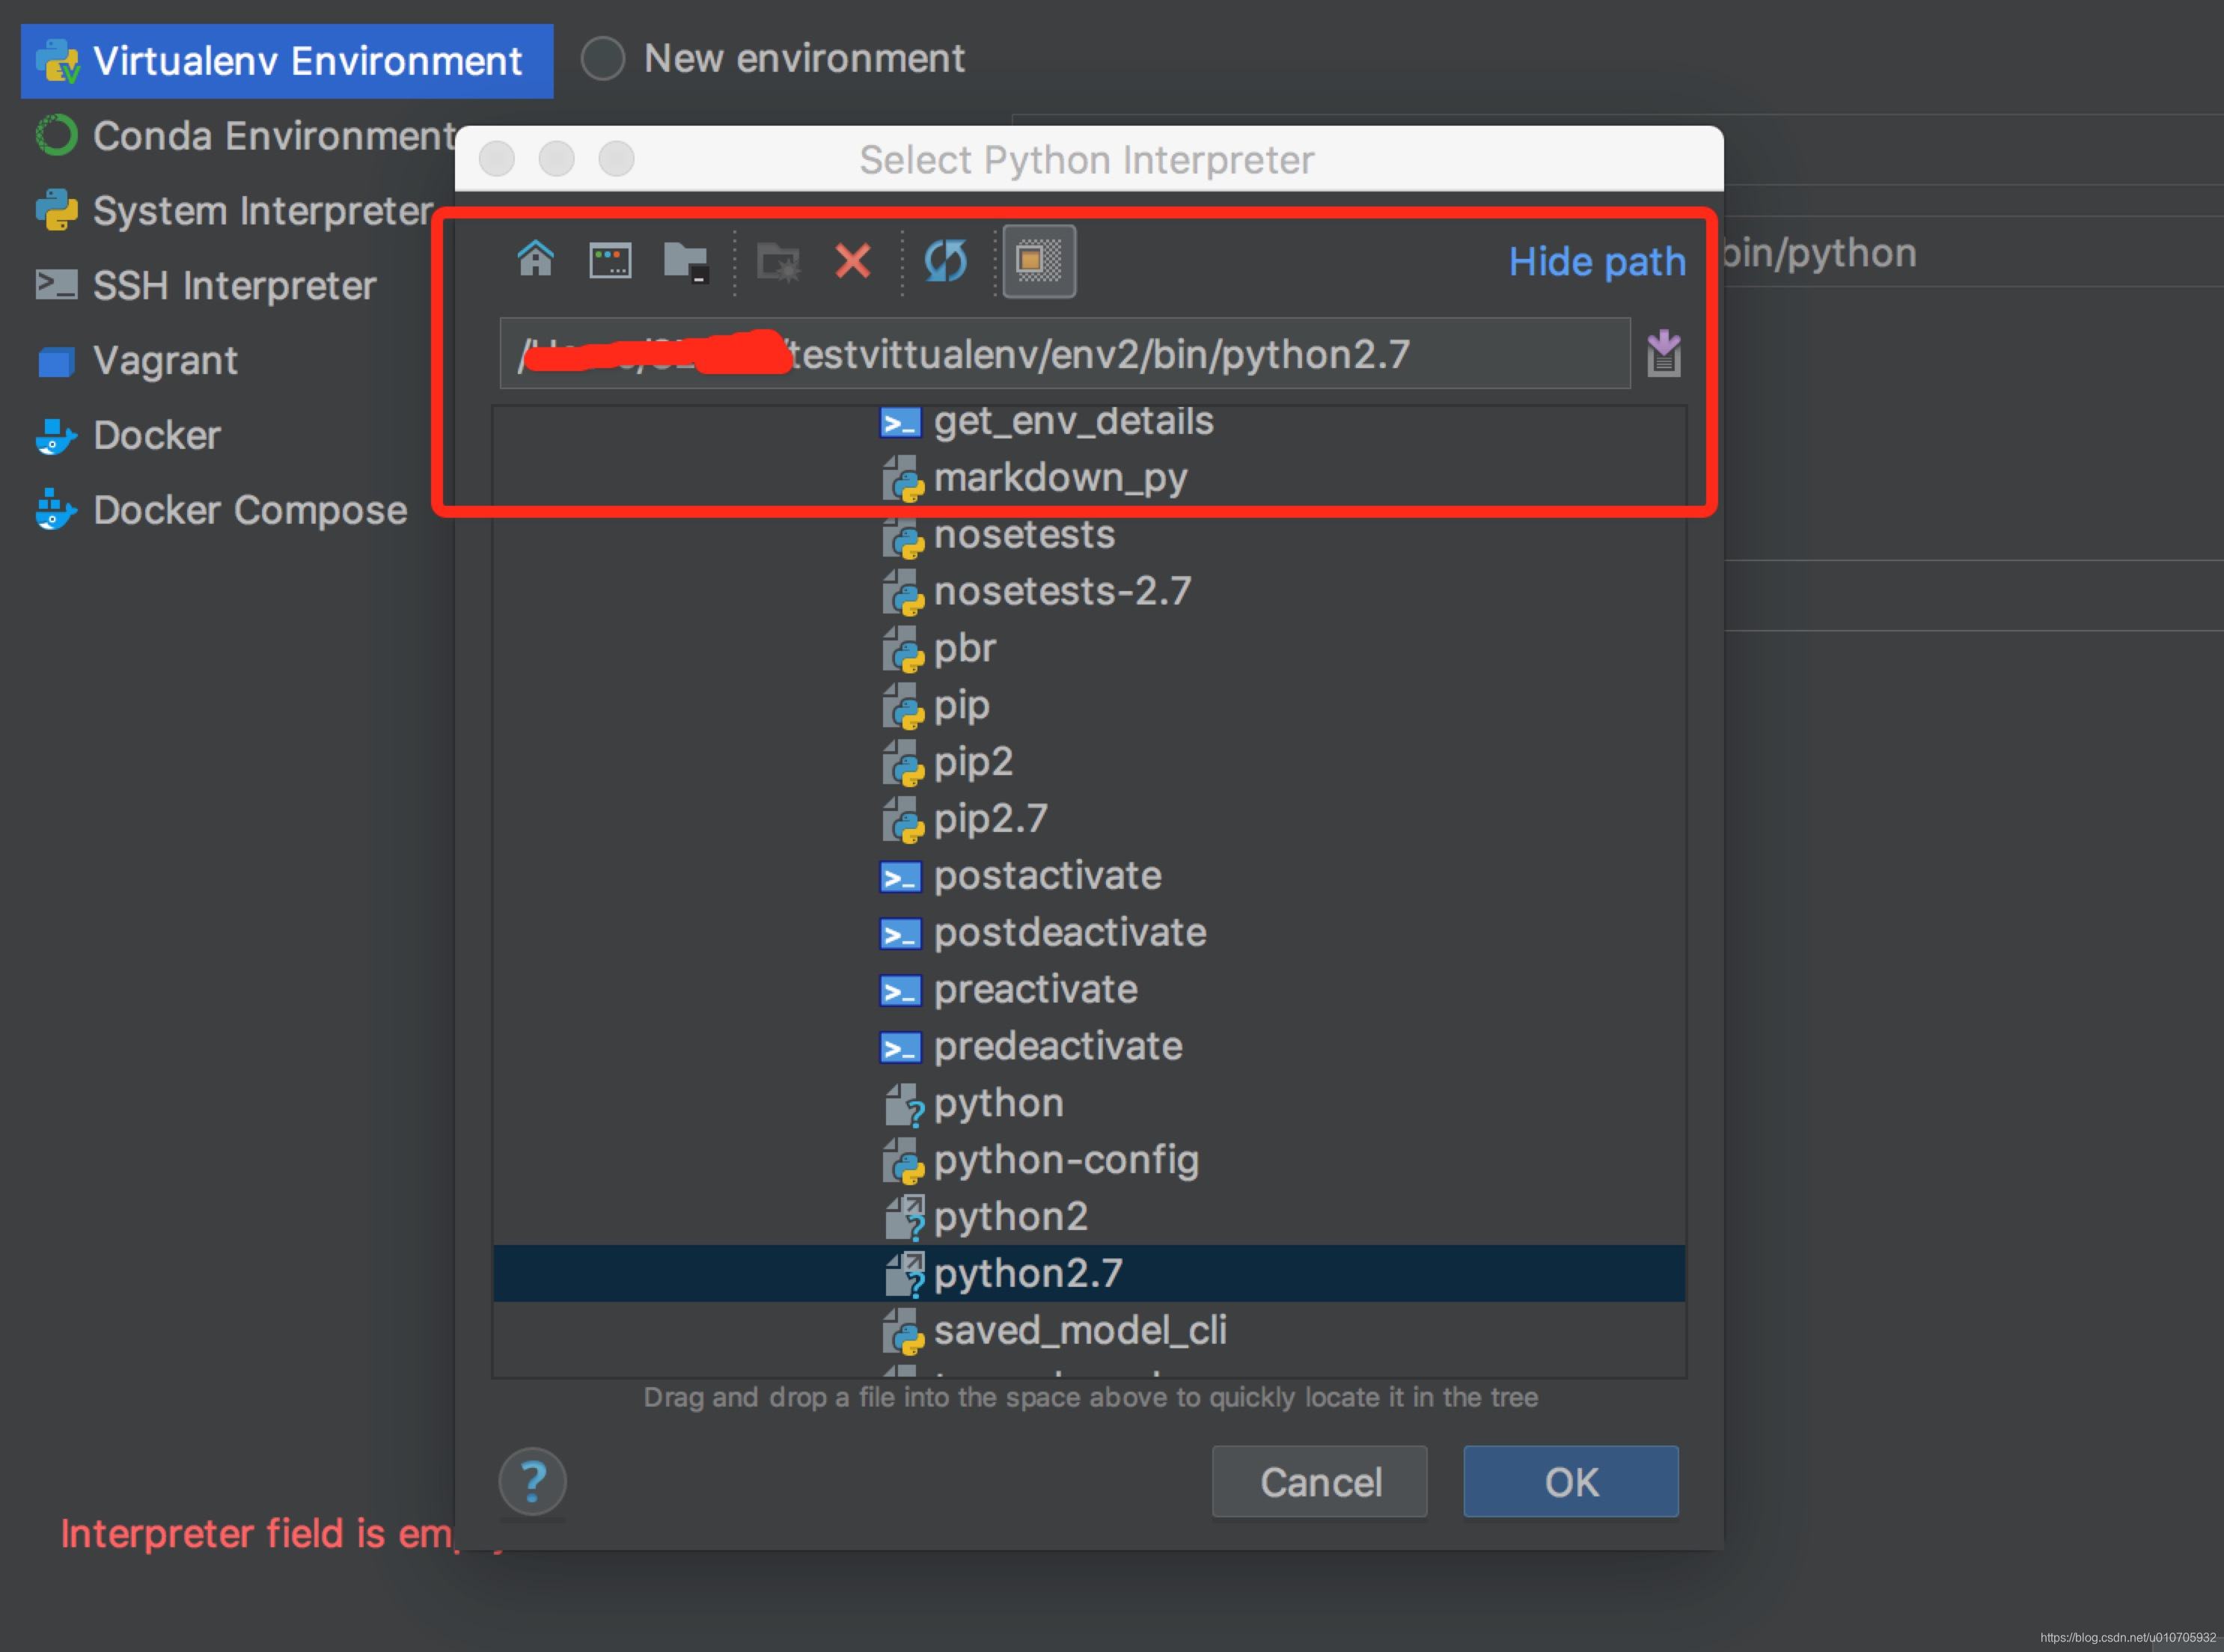Select the New environment radio button
Screen dimensions: 2224x1652
[x=603, y=58]
